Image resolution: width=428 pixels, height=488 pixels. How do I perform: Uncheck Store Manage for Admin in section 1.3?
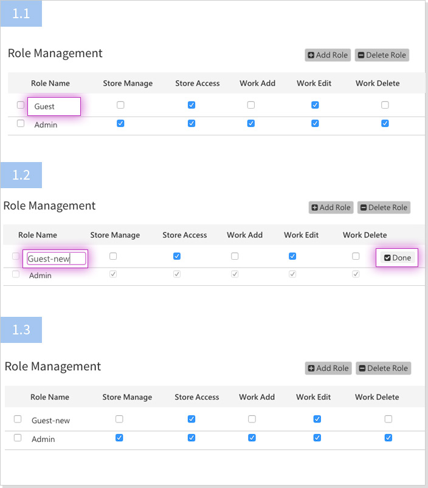point(119,438)
